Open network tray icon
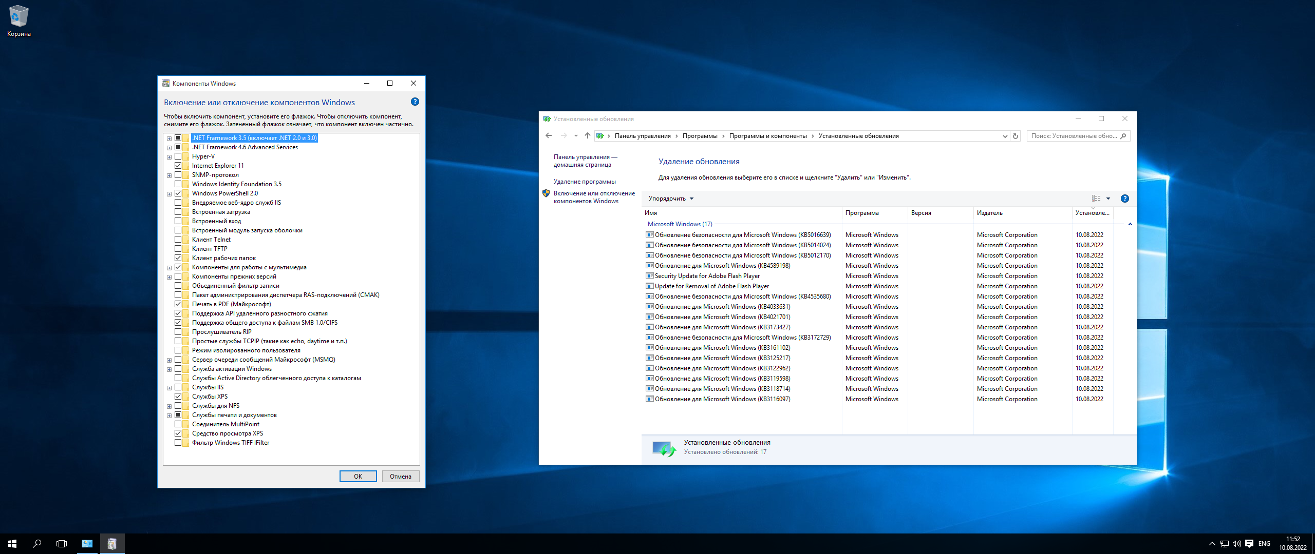 coord(1225,544)
